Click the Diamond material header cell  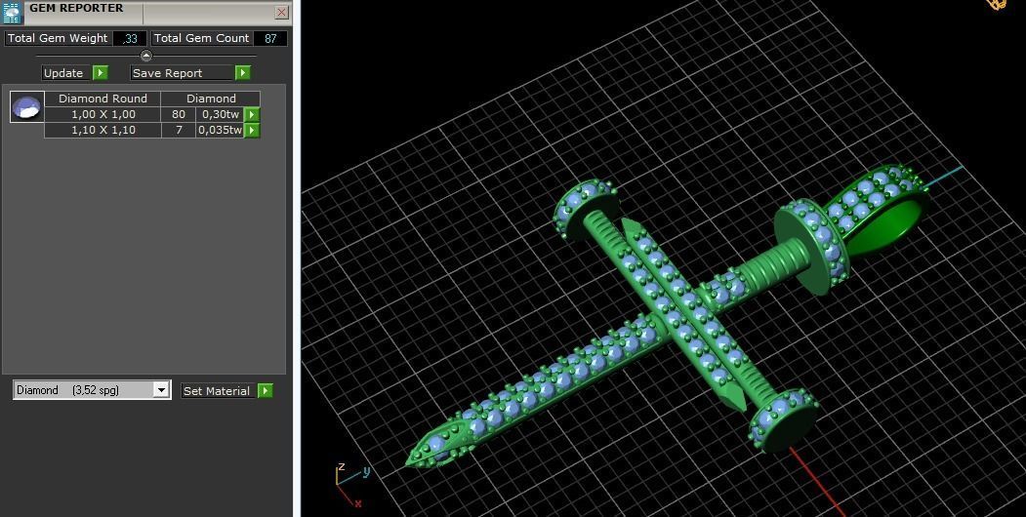(x=211, y=99)
